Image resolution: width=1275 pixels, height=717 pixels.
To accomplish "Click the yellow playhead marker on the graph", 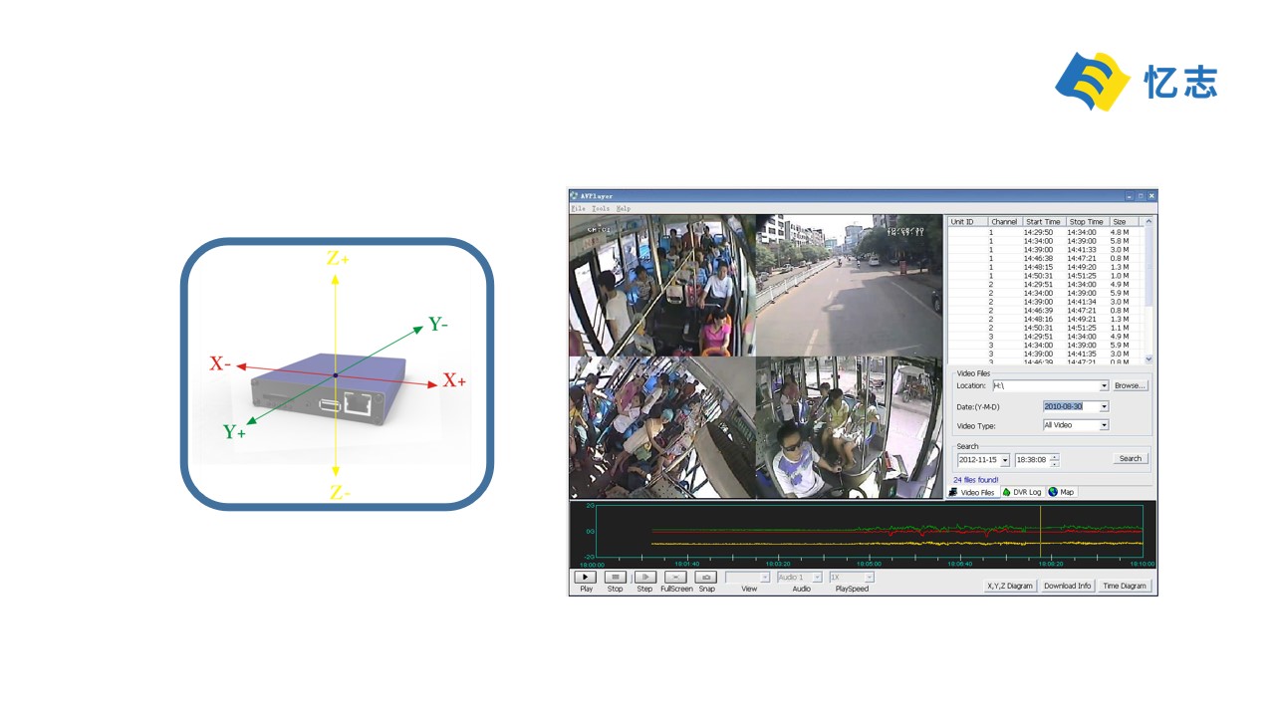I will pyautogui.click(x=1040, y=532).
